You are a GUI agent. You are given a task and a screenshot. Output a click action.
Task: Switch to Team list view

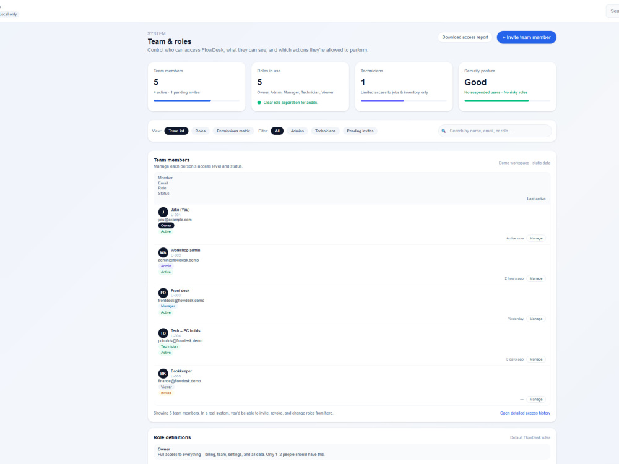tap(176, 131)
